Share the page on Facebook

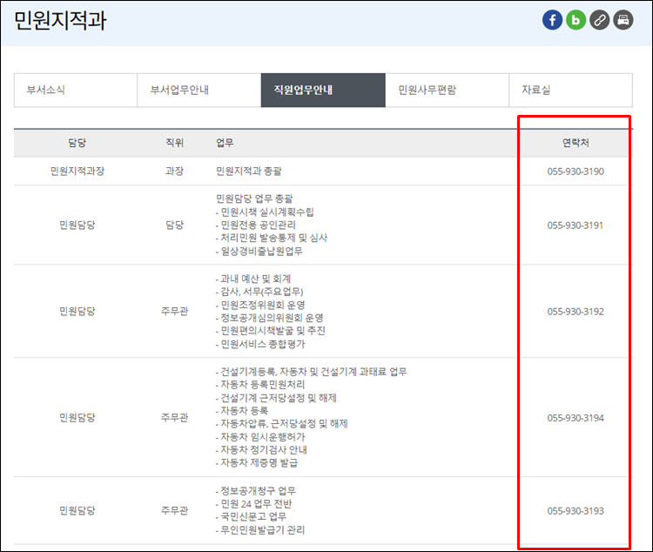[x=552, y=20]
